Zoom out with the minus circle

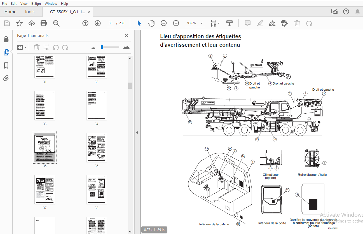[x=164, y=23]
